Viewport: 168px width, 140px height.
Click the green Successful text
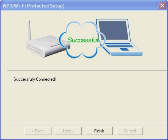click(x=83, y=40)
